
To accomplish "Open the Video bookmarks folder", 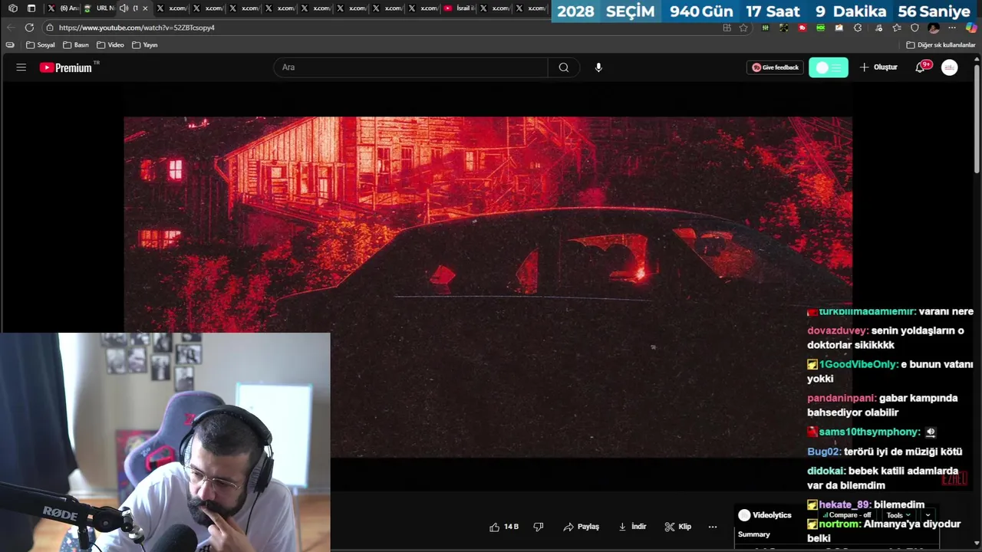I will click(110, 45).
